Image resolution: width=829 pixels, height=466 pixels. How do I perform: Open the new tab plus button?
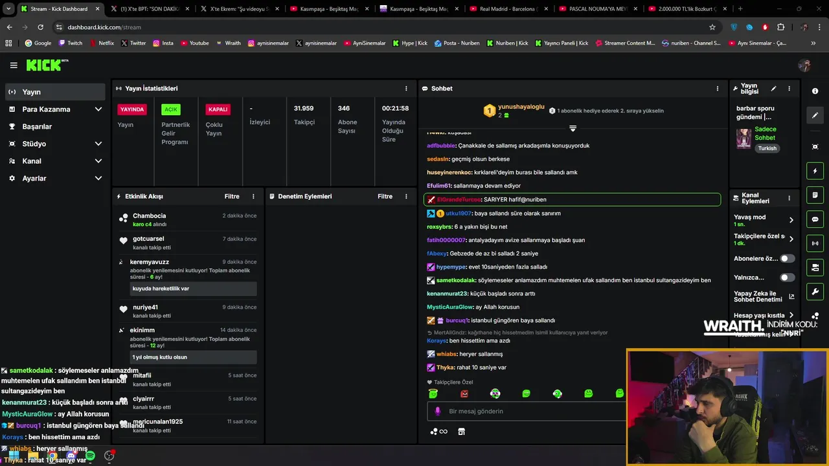(740, 9)
